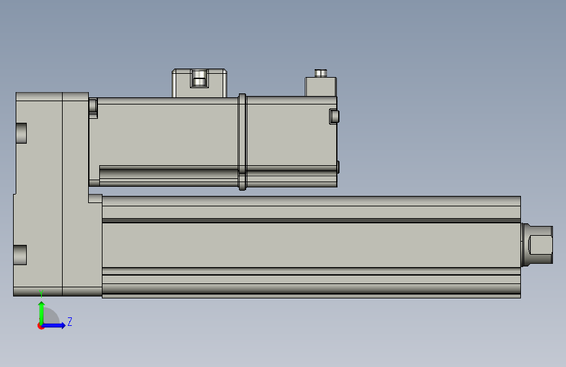Click the blue Z axis arrow of triad
This screenshot has width=566, height=367.
[x=54, y=325]
